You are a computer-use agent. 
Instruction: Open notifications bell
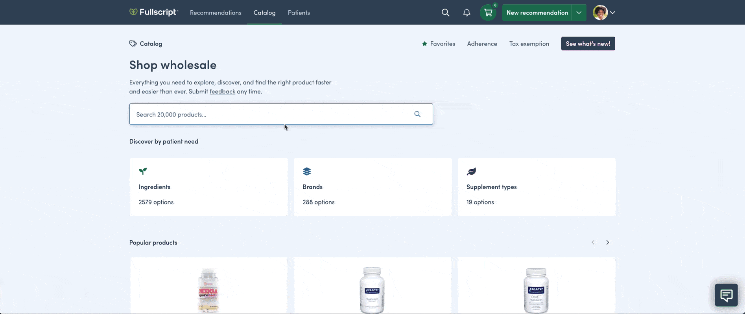pyautogui.click(x=467, y=13)
